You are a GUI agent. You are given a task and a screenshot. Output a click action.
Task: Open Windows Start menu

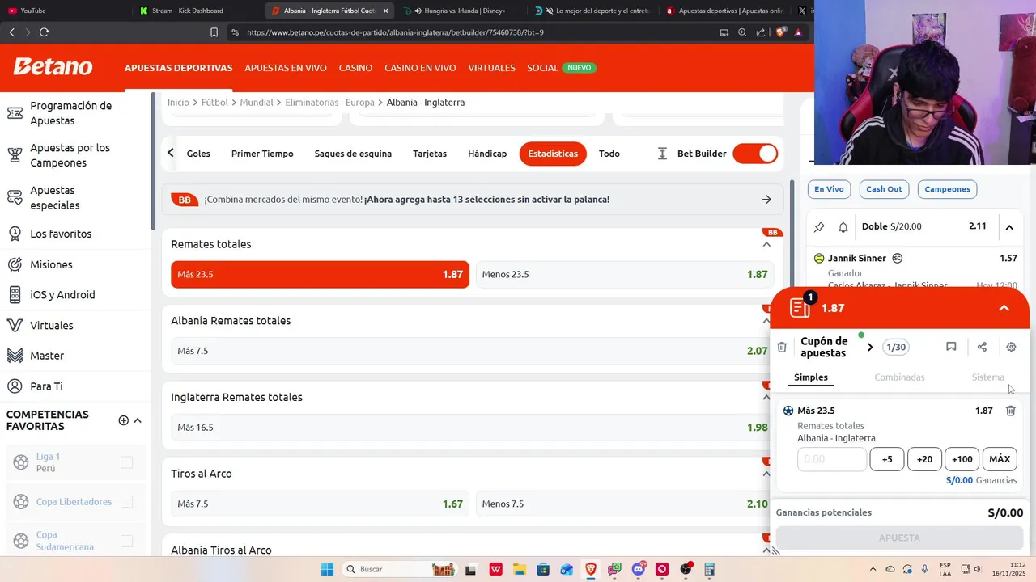click(327, 569)
